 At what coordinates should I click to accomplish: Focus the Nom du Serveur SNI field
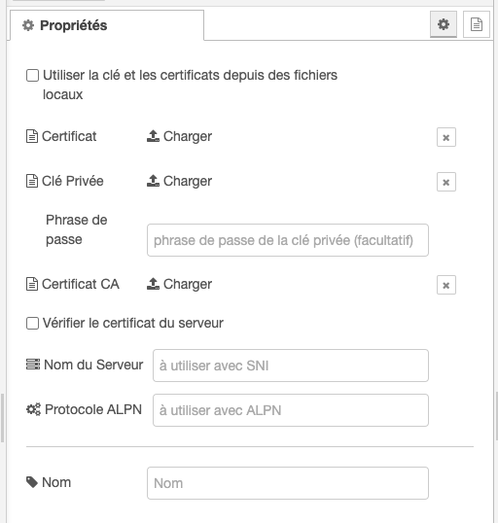coord(291,366)
